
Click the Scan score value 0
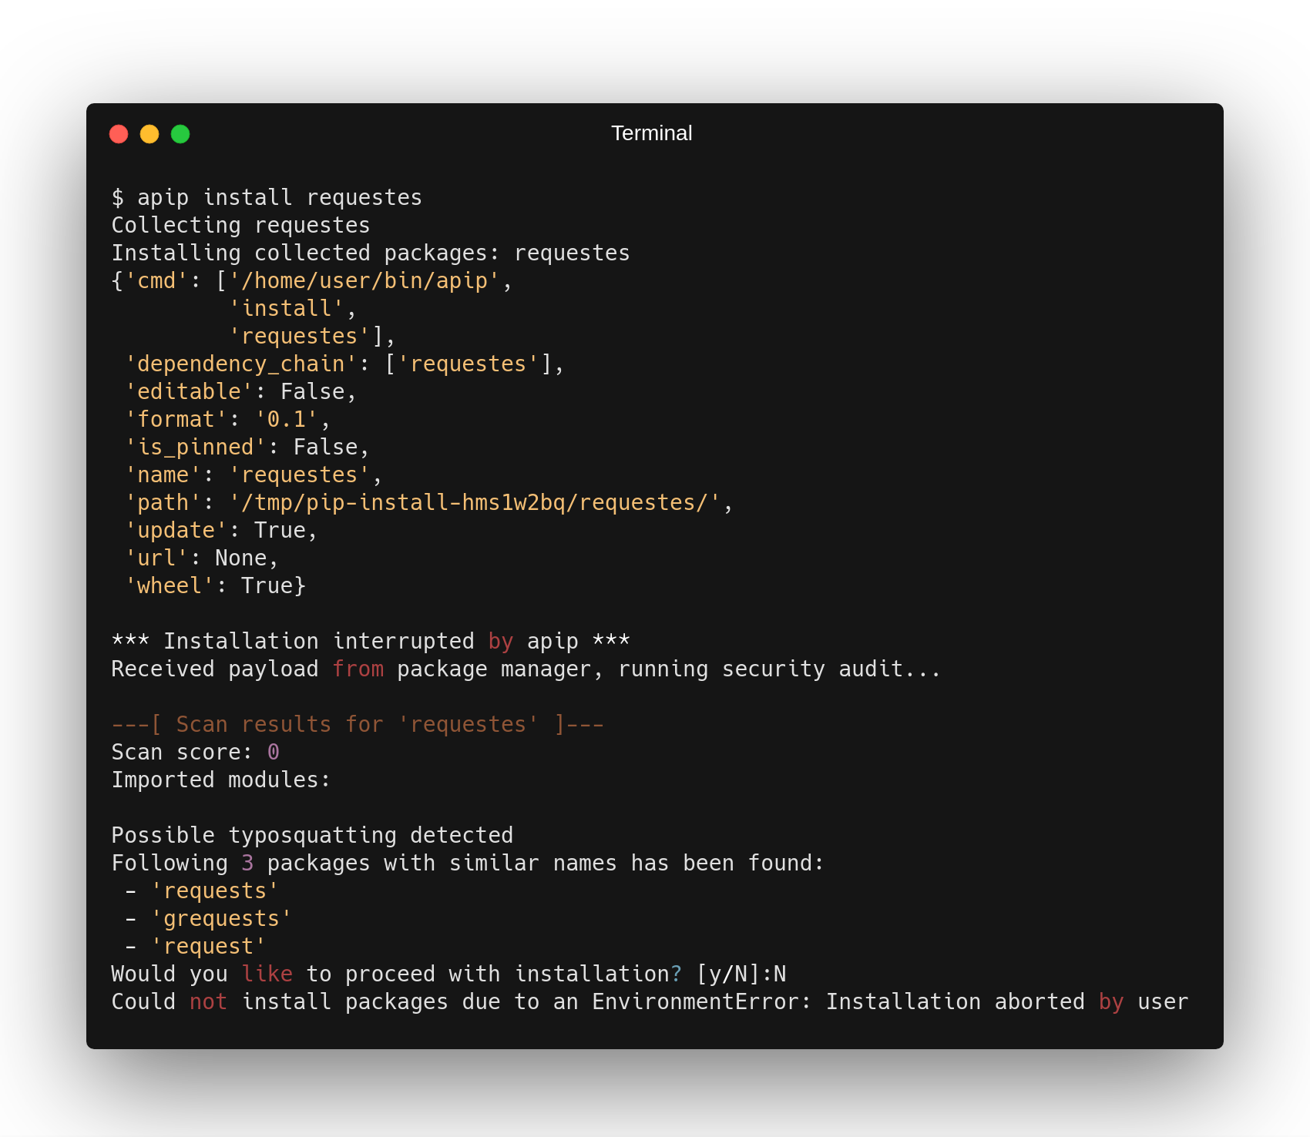[x=274, y=753]
